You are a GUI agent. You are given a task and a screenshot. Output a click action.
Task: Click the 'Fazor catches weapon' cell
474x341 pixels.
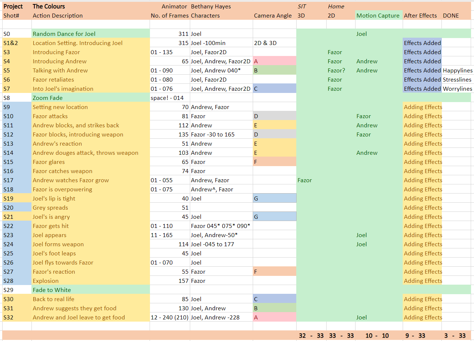(91, 171)
